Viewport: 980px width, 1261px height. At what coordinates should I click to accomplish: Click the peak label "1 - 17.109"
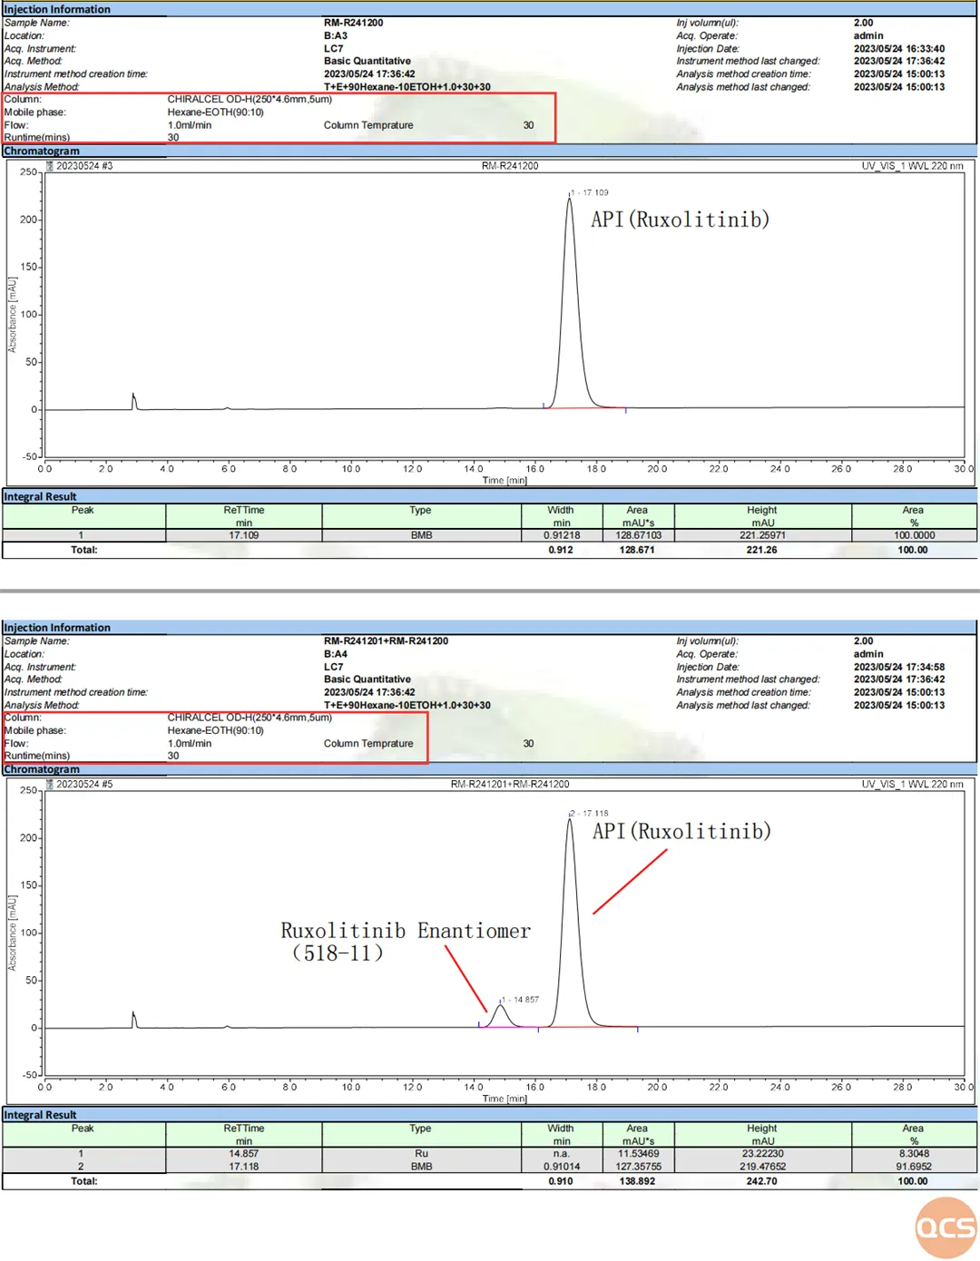590,192
